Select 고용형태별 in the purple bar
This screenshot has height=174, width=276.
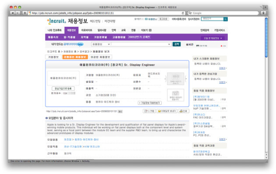coord(119,37)
